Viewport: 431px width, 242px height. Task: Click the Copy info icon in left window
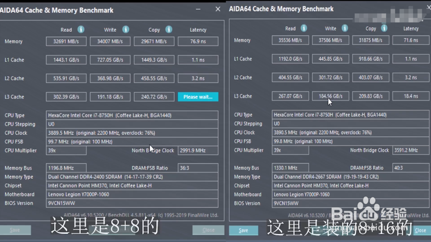[169, 29]
